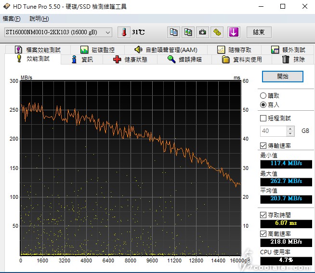Switch to 磁碟監控 tab
This screenshot has height=273, width=315.
click(97, 50)
